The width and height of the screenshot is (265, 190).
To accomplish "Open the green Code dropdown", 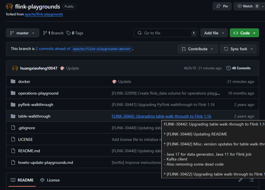I will click(x=244, y=33).
